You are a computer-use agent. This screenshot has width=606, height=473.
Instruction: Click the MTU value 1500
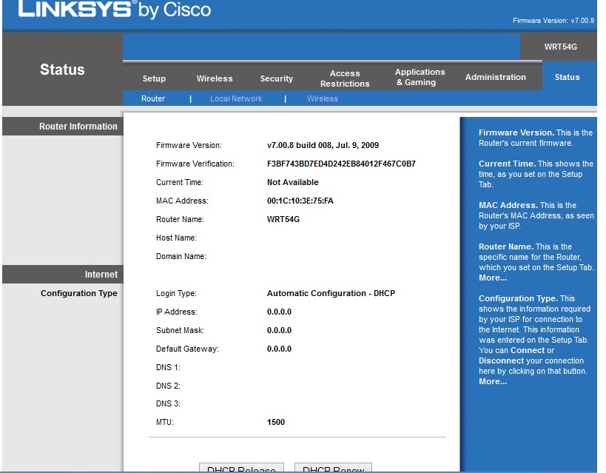coord(275,422)
